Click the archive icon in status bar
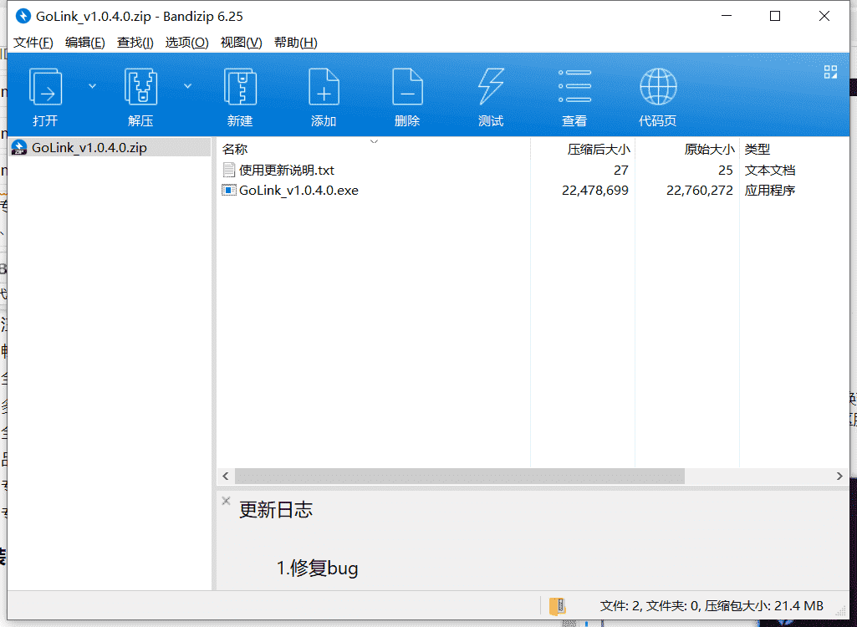 pos(557,606)
